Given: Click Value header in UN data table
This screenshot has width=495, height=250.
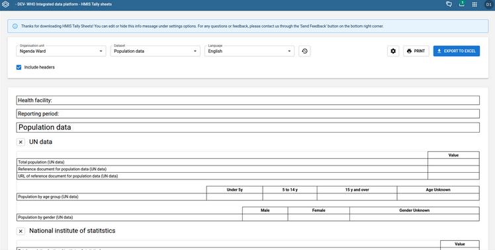Looking at the screenshot, I should coord(454,155).
